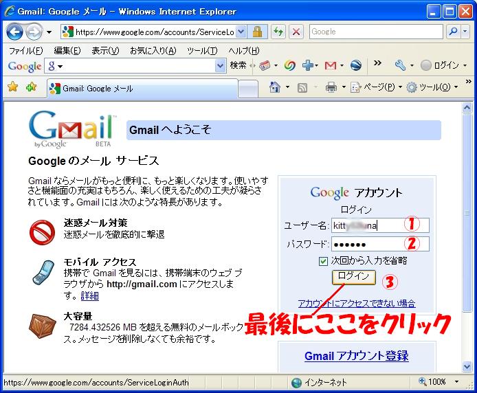Click the 検索 button on Google Toolbar
Image resolution: width=477 pixels, height=393 pixels.
coord(238,65)
